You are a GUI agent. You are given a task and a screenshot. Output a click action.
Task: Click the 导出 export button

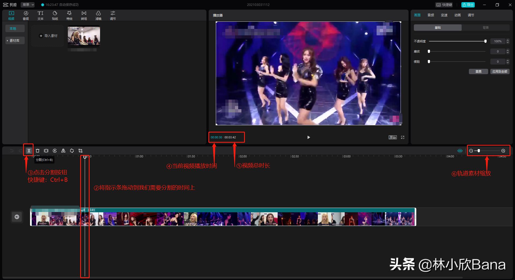468,5
